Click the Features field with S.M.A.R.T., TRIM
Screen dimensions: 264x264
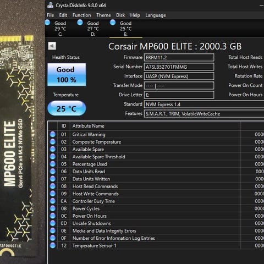pos(204,114)
